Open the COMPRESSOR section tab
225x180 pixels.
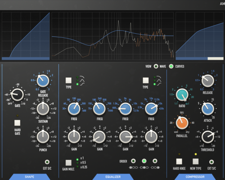pos(195,177)
